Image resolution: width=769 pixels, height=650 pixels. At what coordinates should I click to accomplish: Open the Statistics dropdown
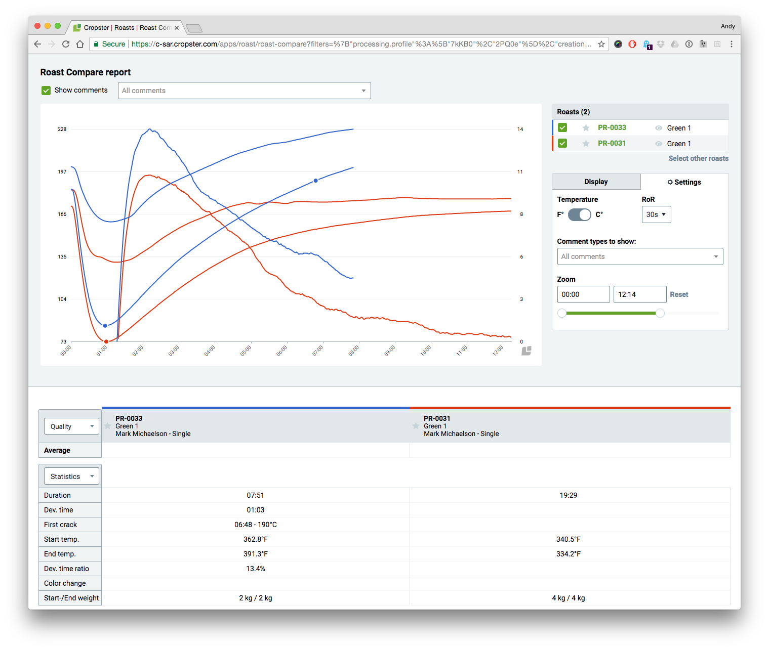pyautogui.click(x=71, y=476)
